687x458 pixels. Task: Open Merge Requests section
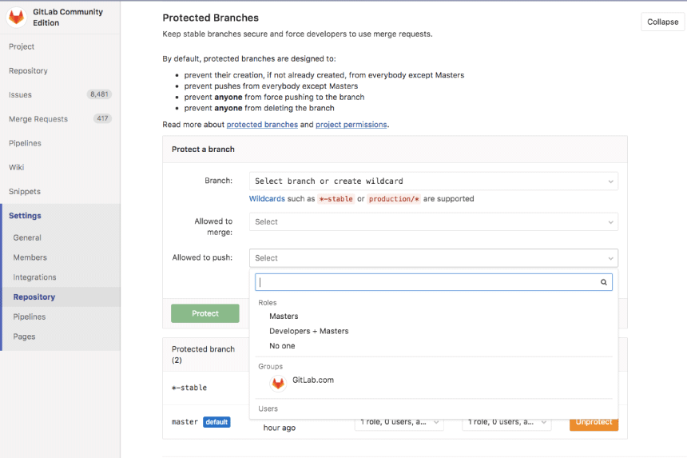pos(38,119)
